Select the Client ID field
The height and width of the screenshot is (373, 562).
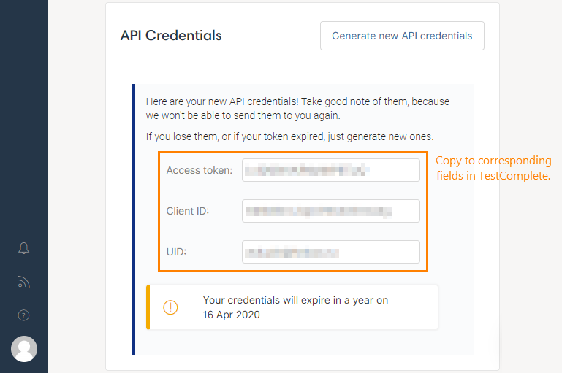coord(330,211)
